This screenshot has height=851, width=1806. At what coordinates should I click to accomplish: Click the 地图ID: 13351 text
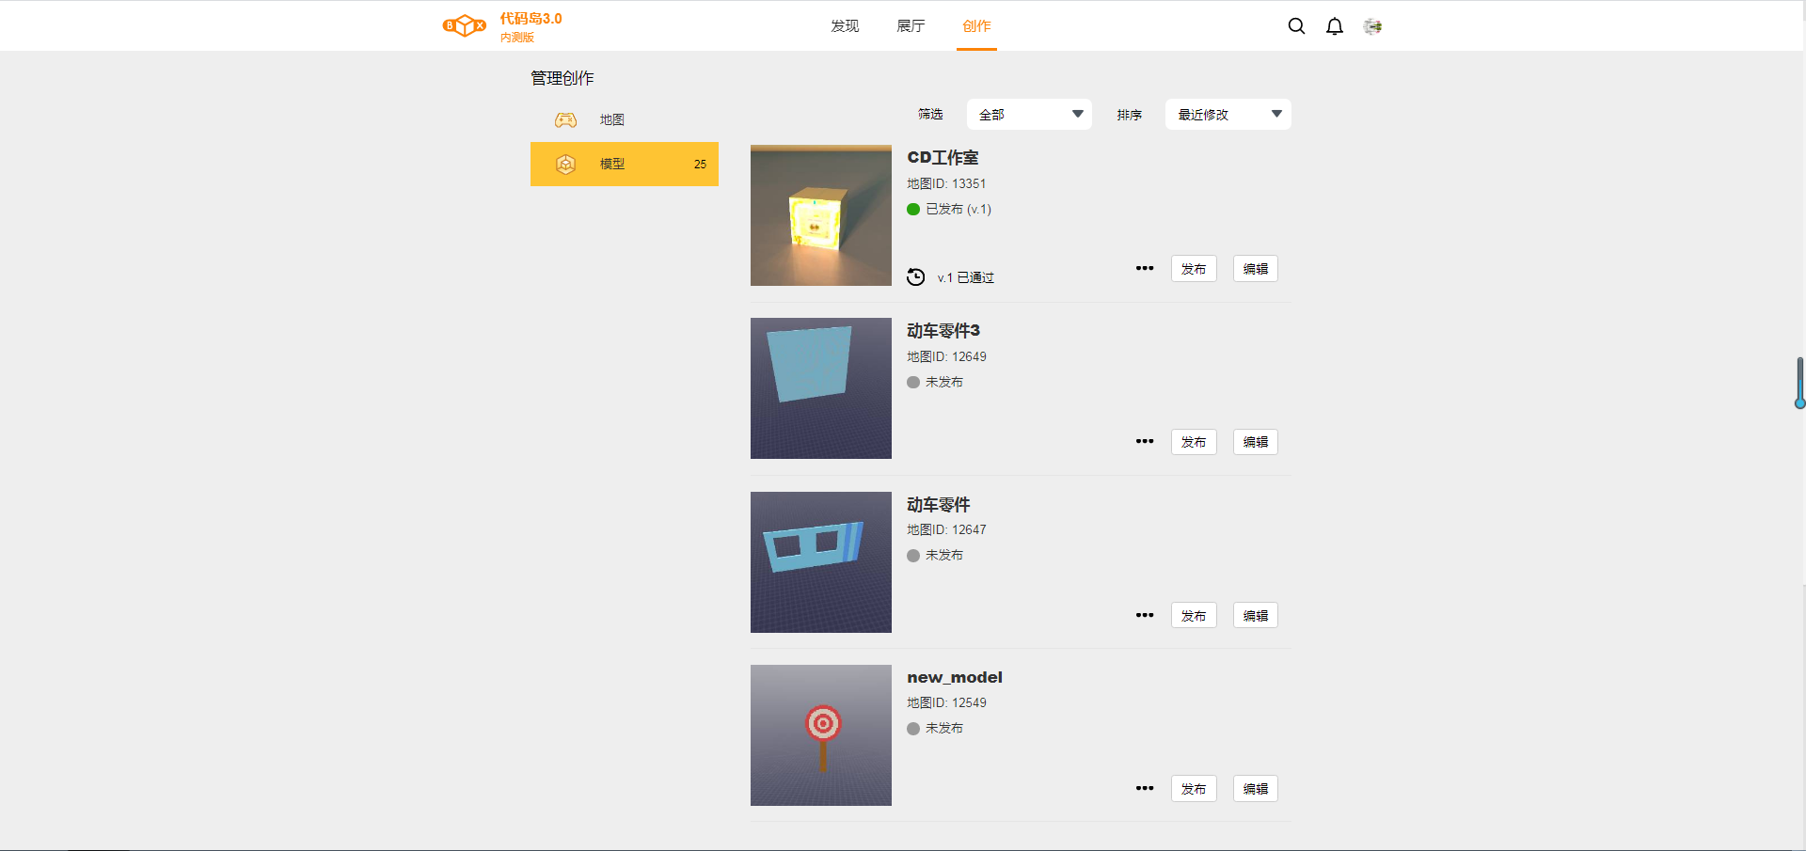tap(946, 183)
